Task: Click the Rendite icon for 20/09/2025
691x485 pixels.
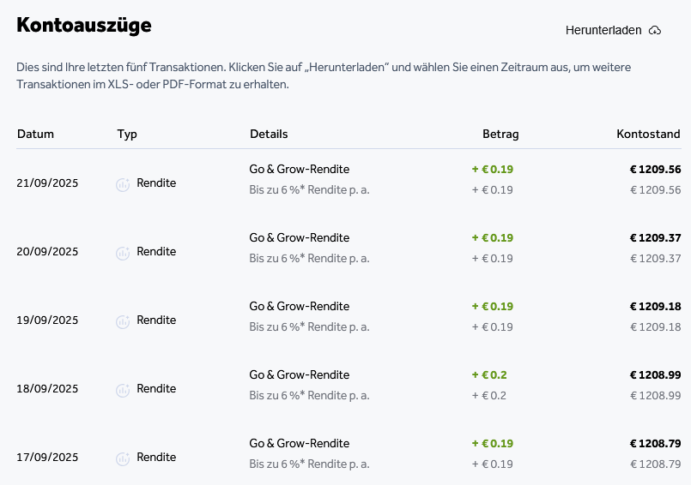Action: [123, 253]
